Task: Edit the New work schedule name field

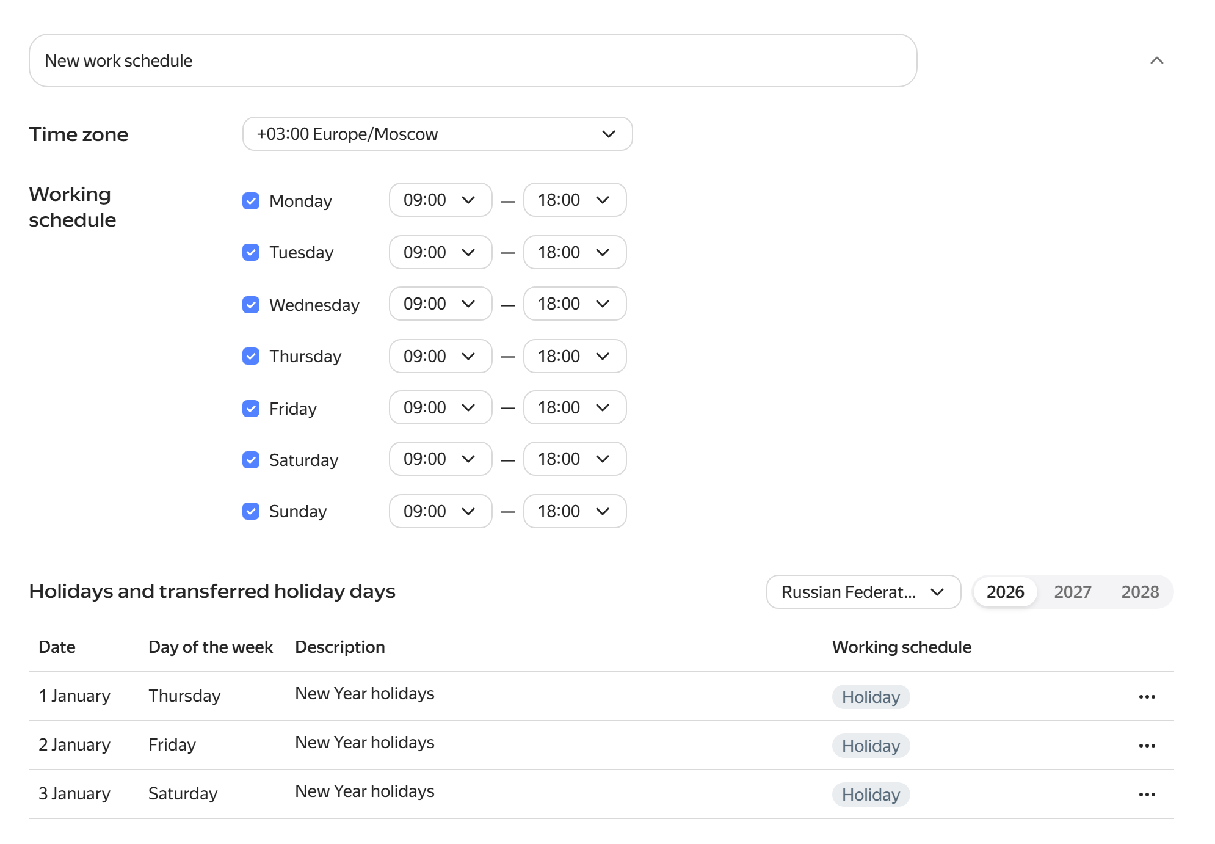Action: (x=473, y=60)
